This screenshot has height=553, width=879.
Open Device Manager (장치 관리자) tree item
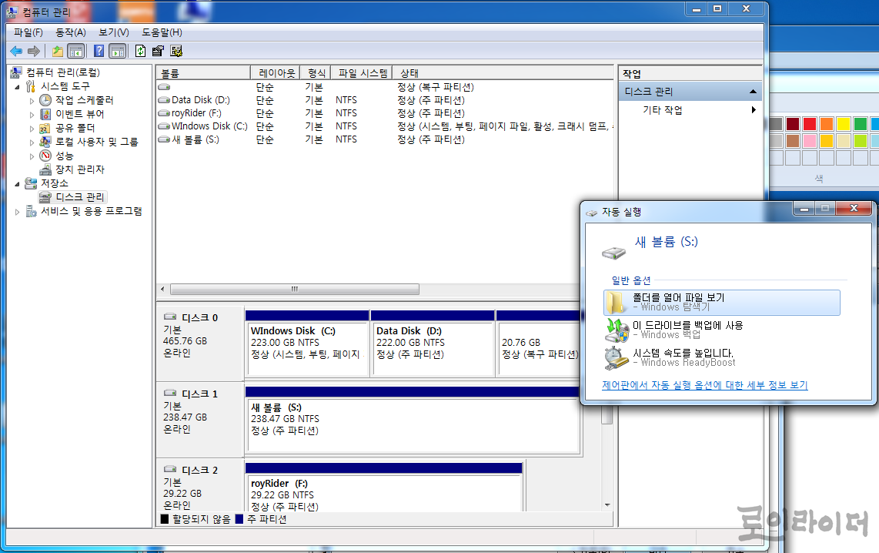(79, 169)
